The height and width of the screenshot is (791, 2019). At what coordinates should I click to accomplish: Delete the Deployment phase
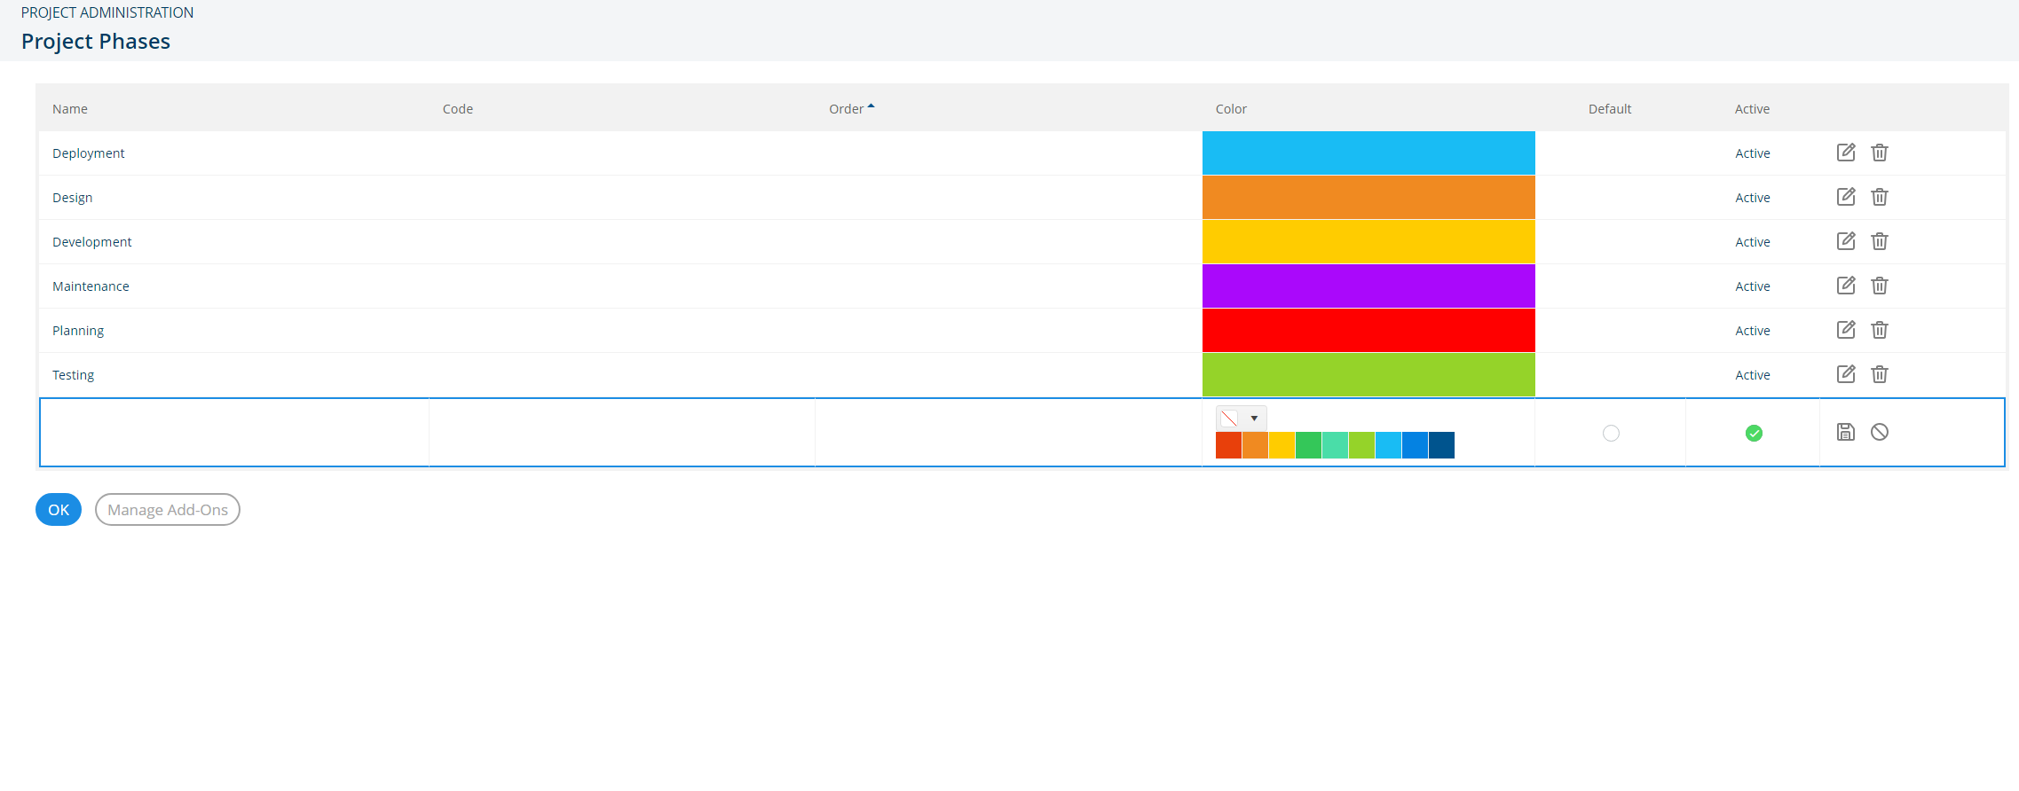(1880, 153)
